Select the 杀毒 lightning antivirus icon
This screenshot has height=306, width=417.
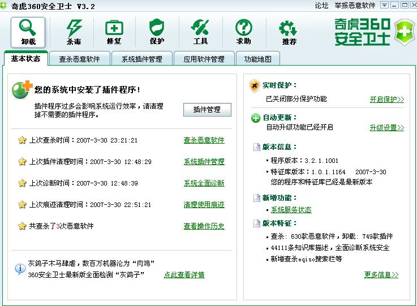74,32
